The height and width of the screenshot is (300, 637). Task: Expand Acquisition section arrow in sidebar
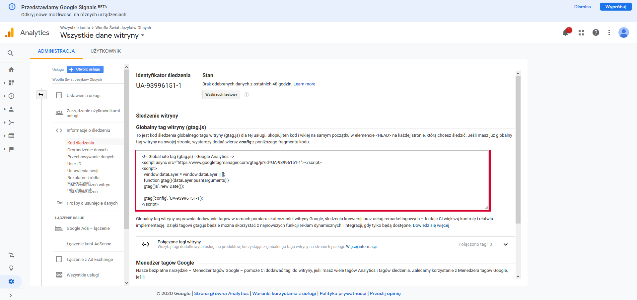point(5,123)
